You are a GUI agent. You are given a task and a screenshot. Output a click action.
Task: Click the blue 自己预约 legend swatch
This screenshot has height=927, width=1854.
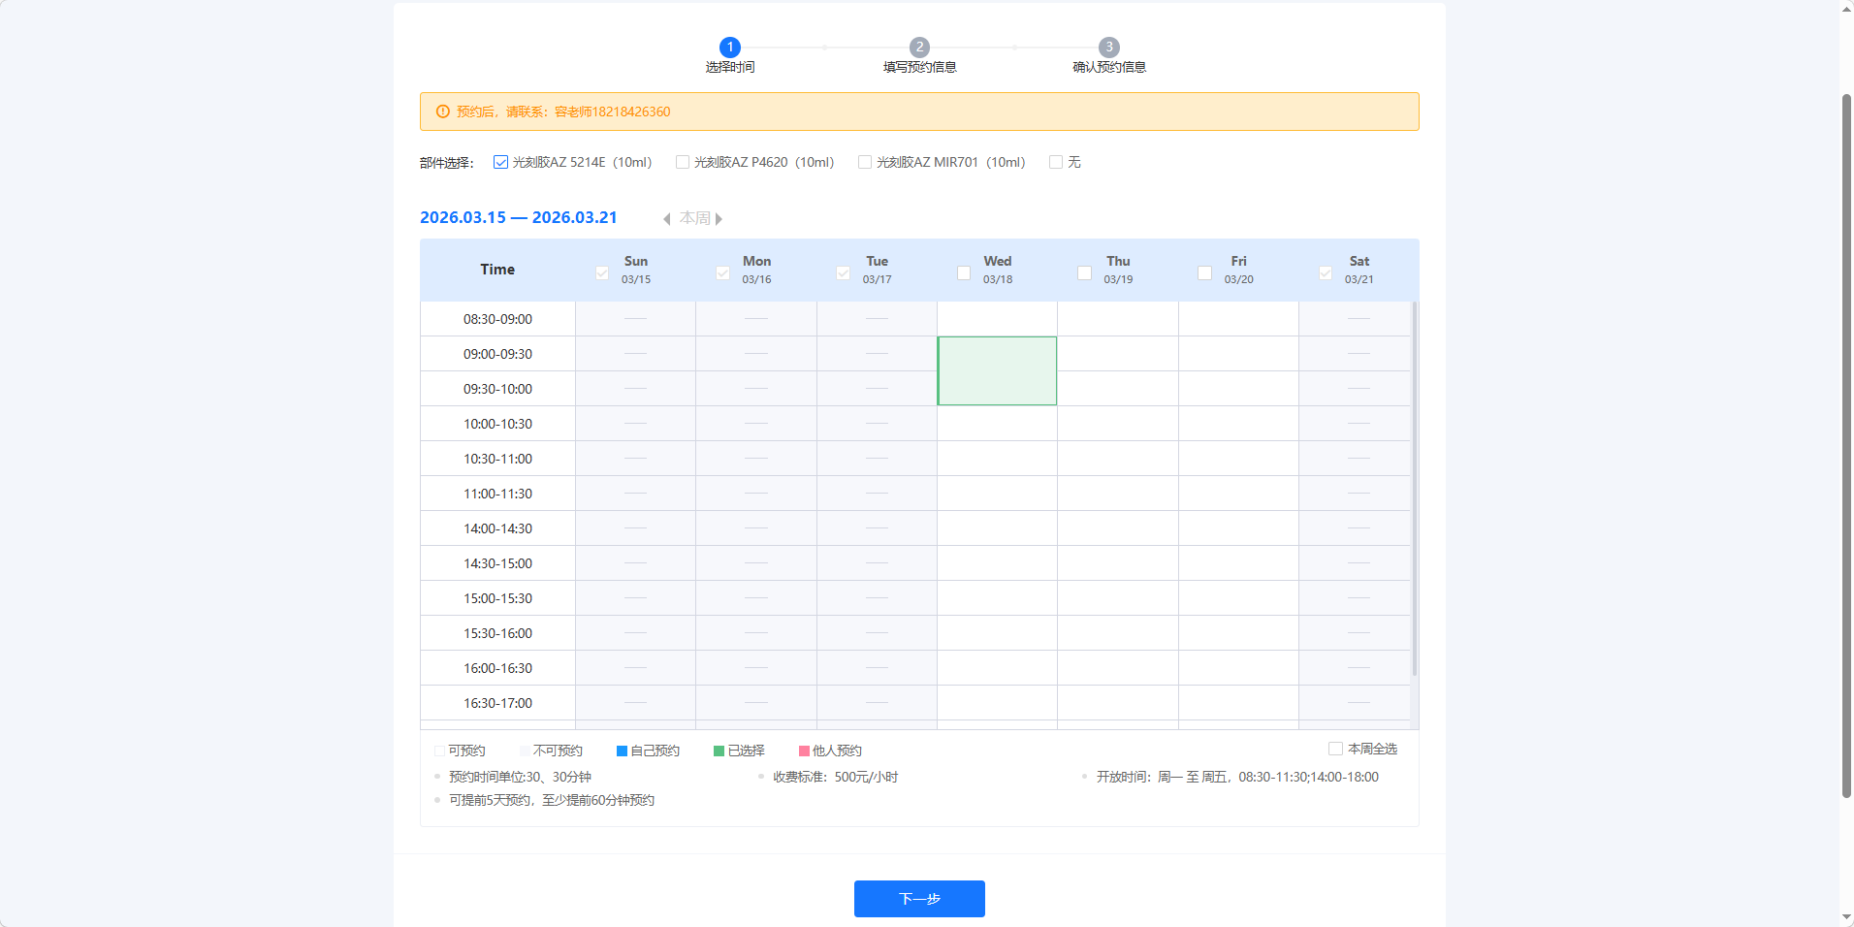622,751
